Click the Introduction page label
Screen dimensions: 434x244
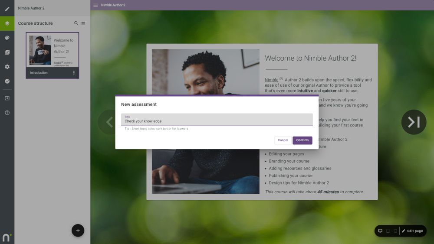(39, 73)
